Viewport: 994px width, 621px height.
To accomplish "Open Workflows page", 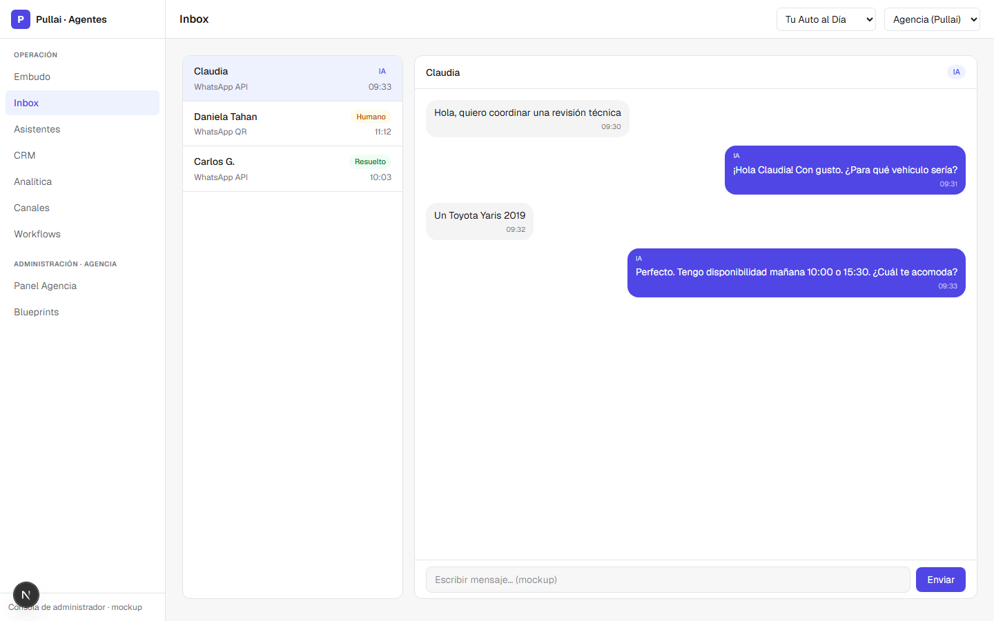I will pos(82,234).
